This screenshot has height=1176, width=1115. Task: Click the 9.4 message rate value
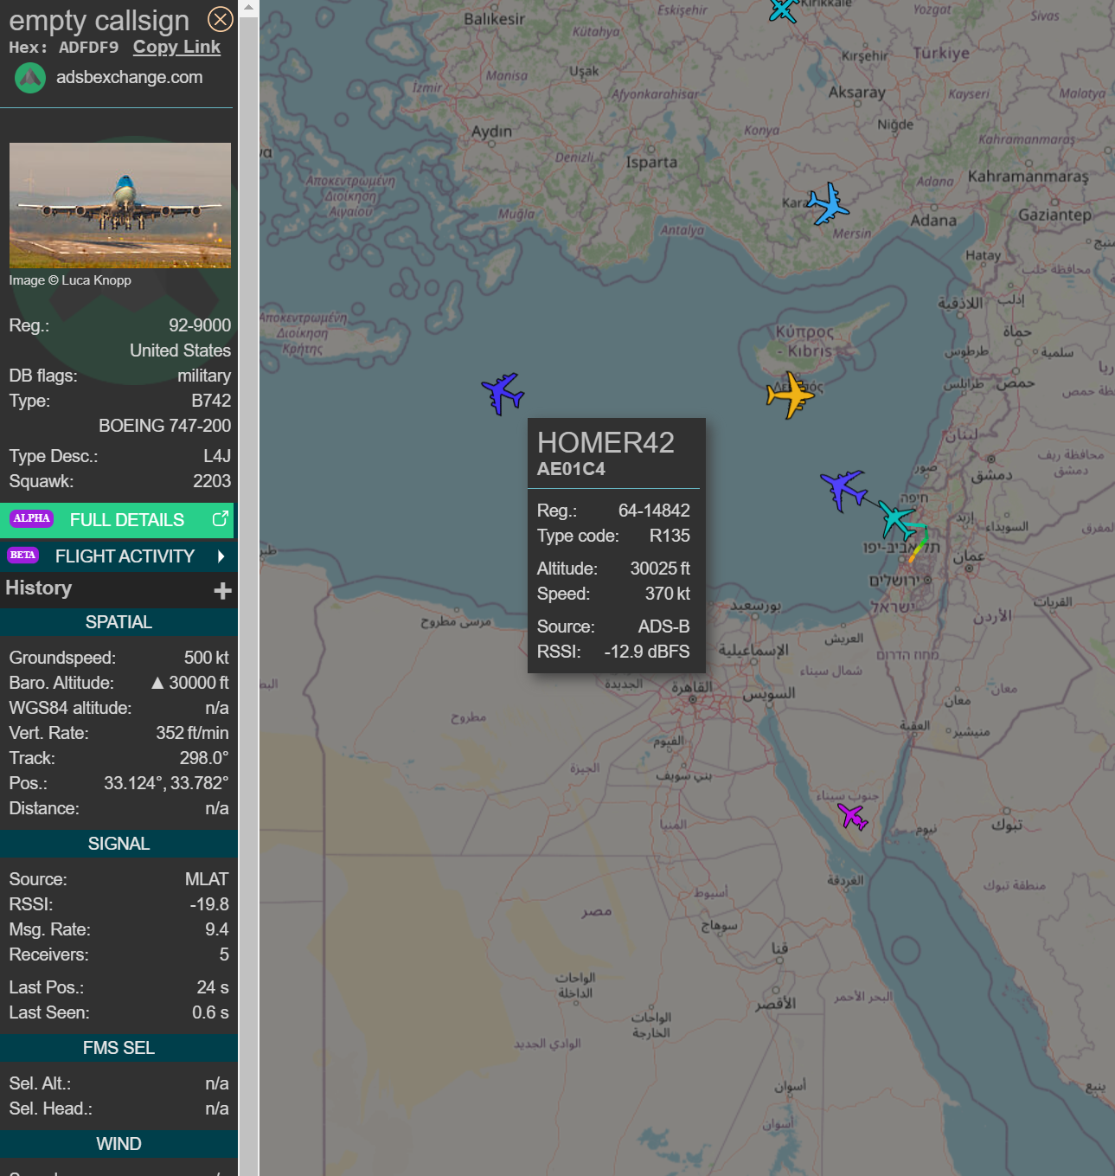click(216, 929)
